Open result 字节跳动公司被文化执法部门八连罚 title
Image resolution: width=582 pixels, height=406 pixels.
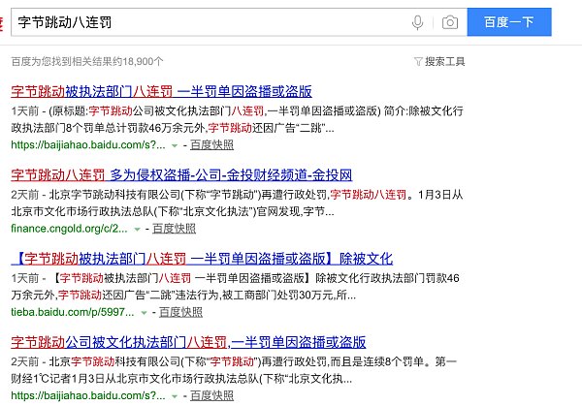(188, 342)
